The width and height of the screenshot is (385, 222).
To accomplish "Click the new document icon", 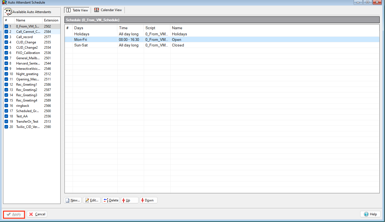I will point(67,200).
